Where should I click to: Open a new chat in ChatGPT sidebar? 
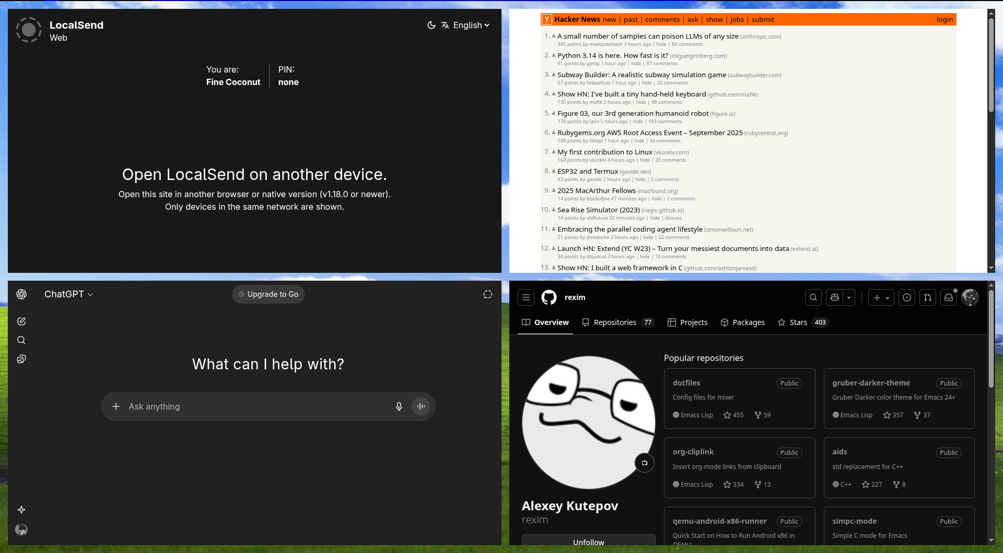click(21, 321)
